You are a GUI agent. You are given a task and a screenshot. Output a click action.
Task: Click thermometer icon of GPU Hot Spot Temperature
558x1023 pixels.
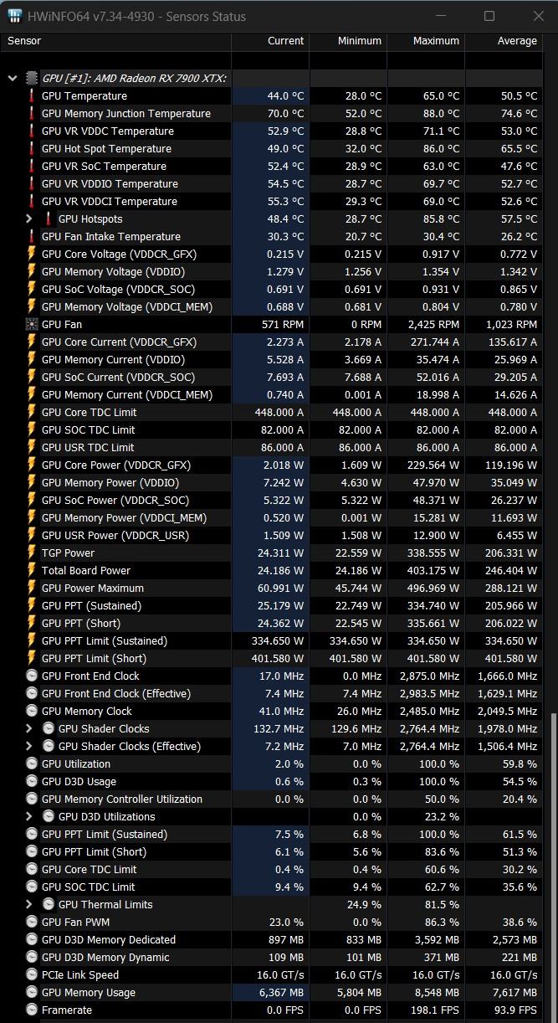point(32,148)
